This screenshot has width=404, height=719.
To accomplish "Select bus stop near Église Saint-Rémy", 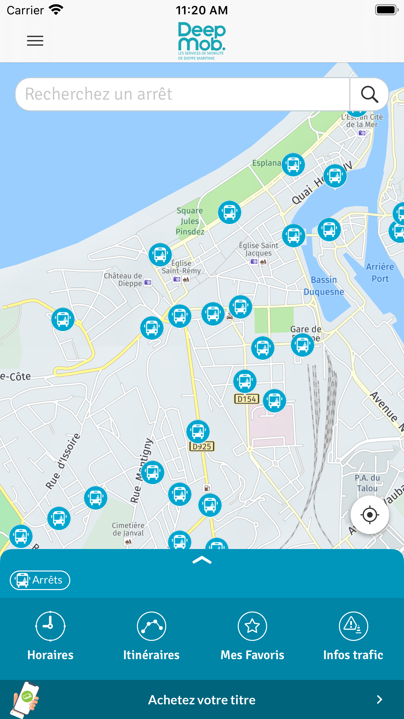I will (x=160, y=255).
